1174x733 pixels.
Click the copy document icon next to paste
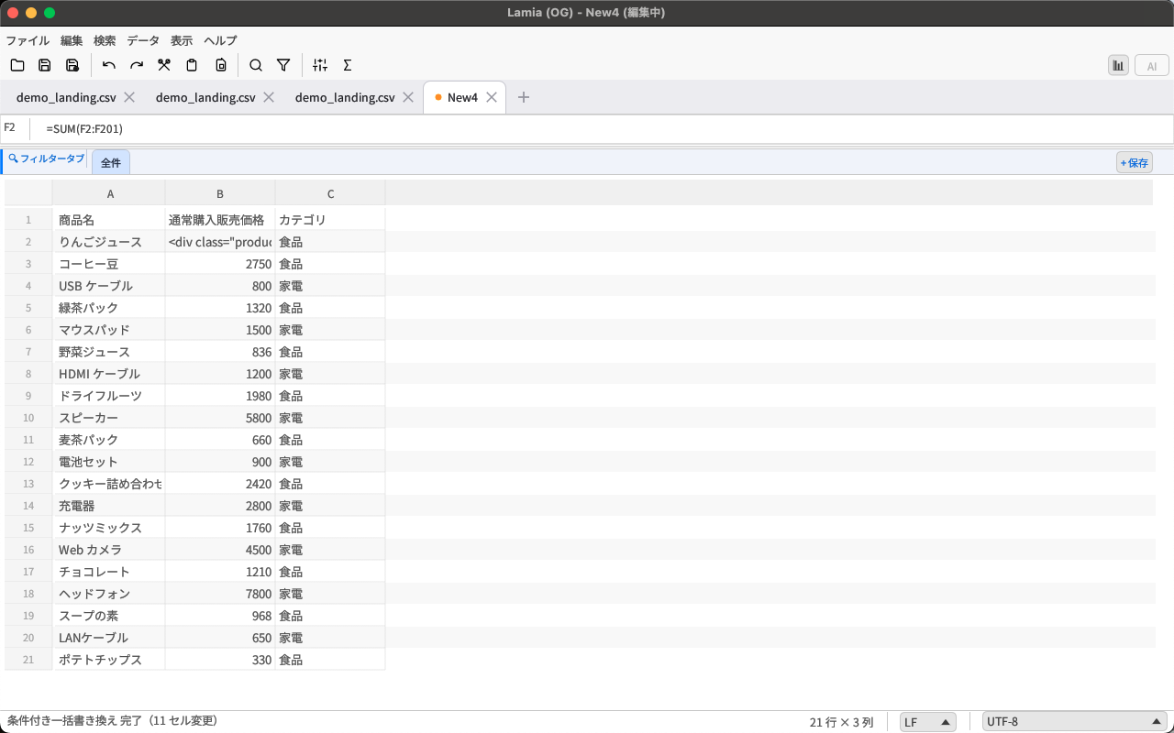pyautogui.click(x=221, y=65)
